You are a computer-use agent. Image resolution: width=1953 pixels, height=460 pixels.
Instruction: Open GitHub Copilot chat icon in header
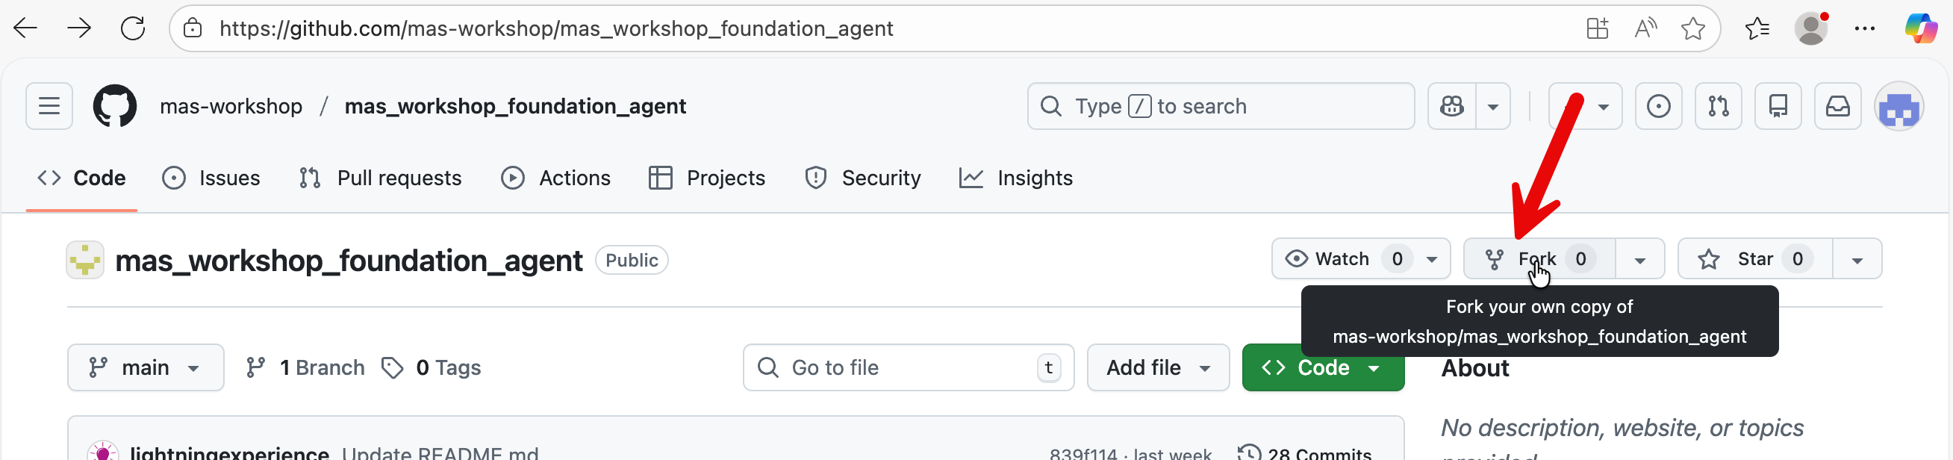pos(1451,106)
